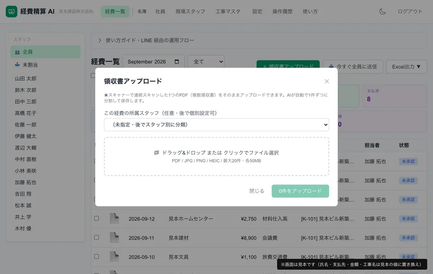Viewport: 433px width, 274px height.
Task: Open 名簿 menu item
Action: pyautogui.click(x=141, y=12)
